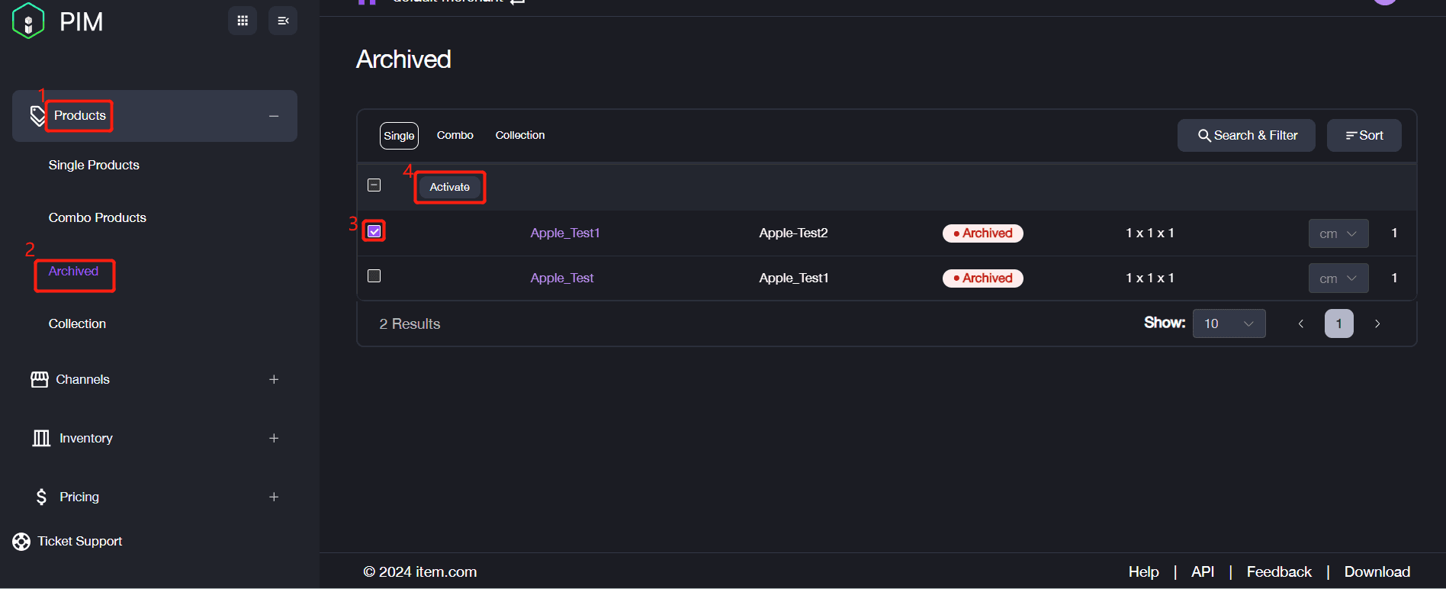Go to next page arrow
This screenshot has width=1446, height=589.
(x=1377, y=323)
